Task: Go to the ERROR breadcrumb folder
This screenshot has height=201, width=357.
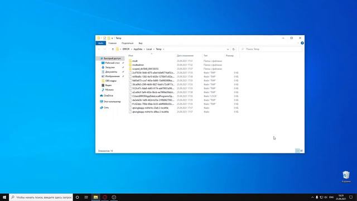Action: tap(126, 49)
